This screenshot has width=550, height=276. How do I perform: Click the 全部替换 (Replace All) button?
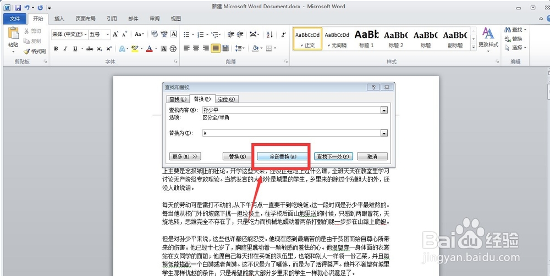click(283, 156)
